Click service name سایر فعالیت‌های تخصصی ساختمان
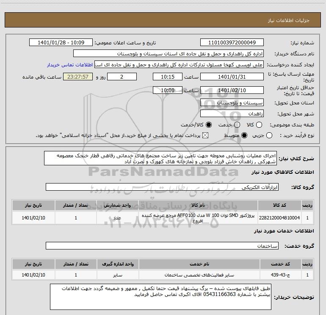326x315 pixels. (199, 275)
